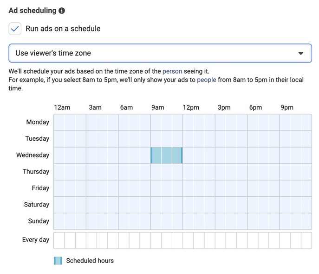The image size is (319, 274).
Task: Click the Scheduled hours legend swatch
Action: [58, 261]
